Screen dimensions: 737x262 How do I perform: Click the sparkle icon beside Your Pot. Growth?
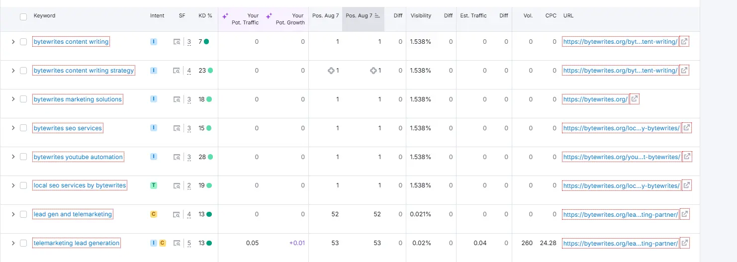coord(269,16)
